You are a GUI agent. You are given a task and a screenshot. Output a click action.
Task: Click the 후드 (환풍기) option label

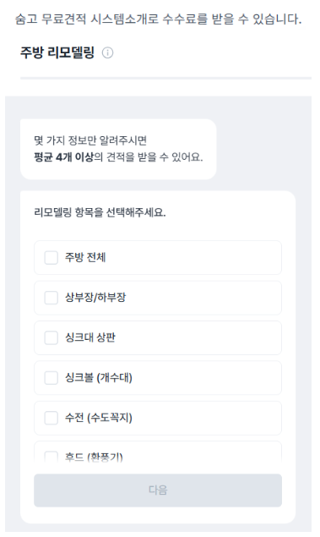(x=94, y=457)
